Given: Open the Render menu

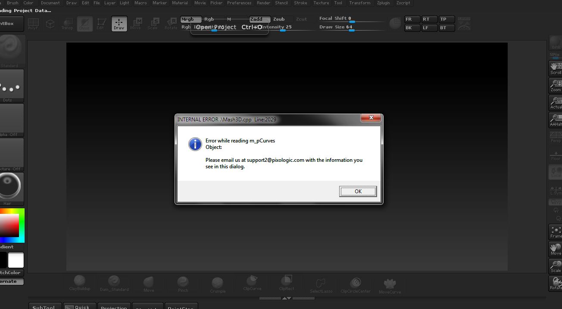Looking at the screenshot, I should pyautogui.click(x=263, y=3).
